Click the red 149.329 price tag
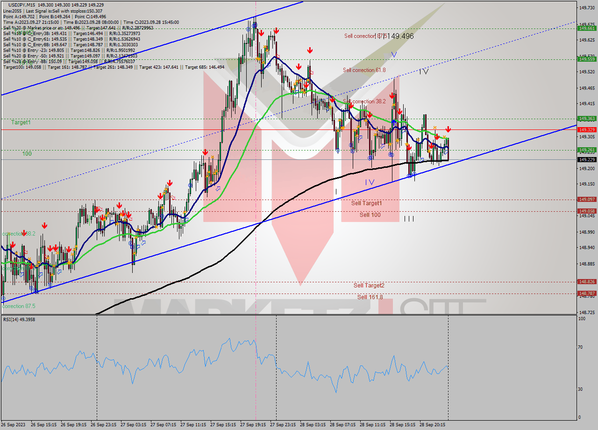Viewport: 598px width, 430px height. (x=587, y=129)
